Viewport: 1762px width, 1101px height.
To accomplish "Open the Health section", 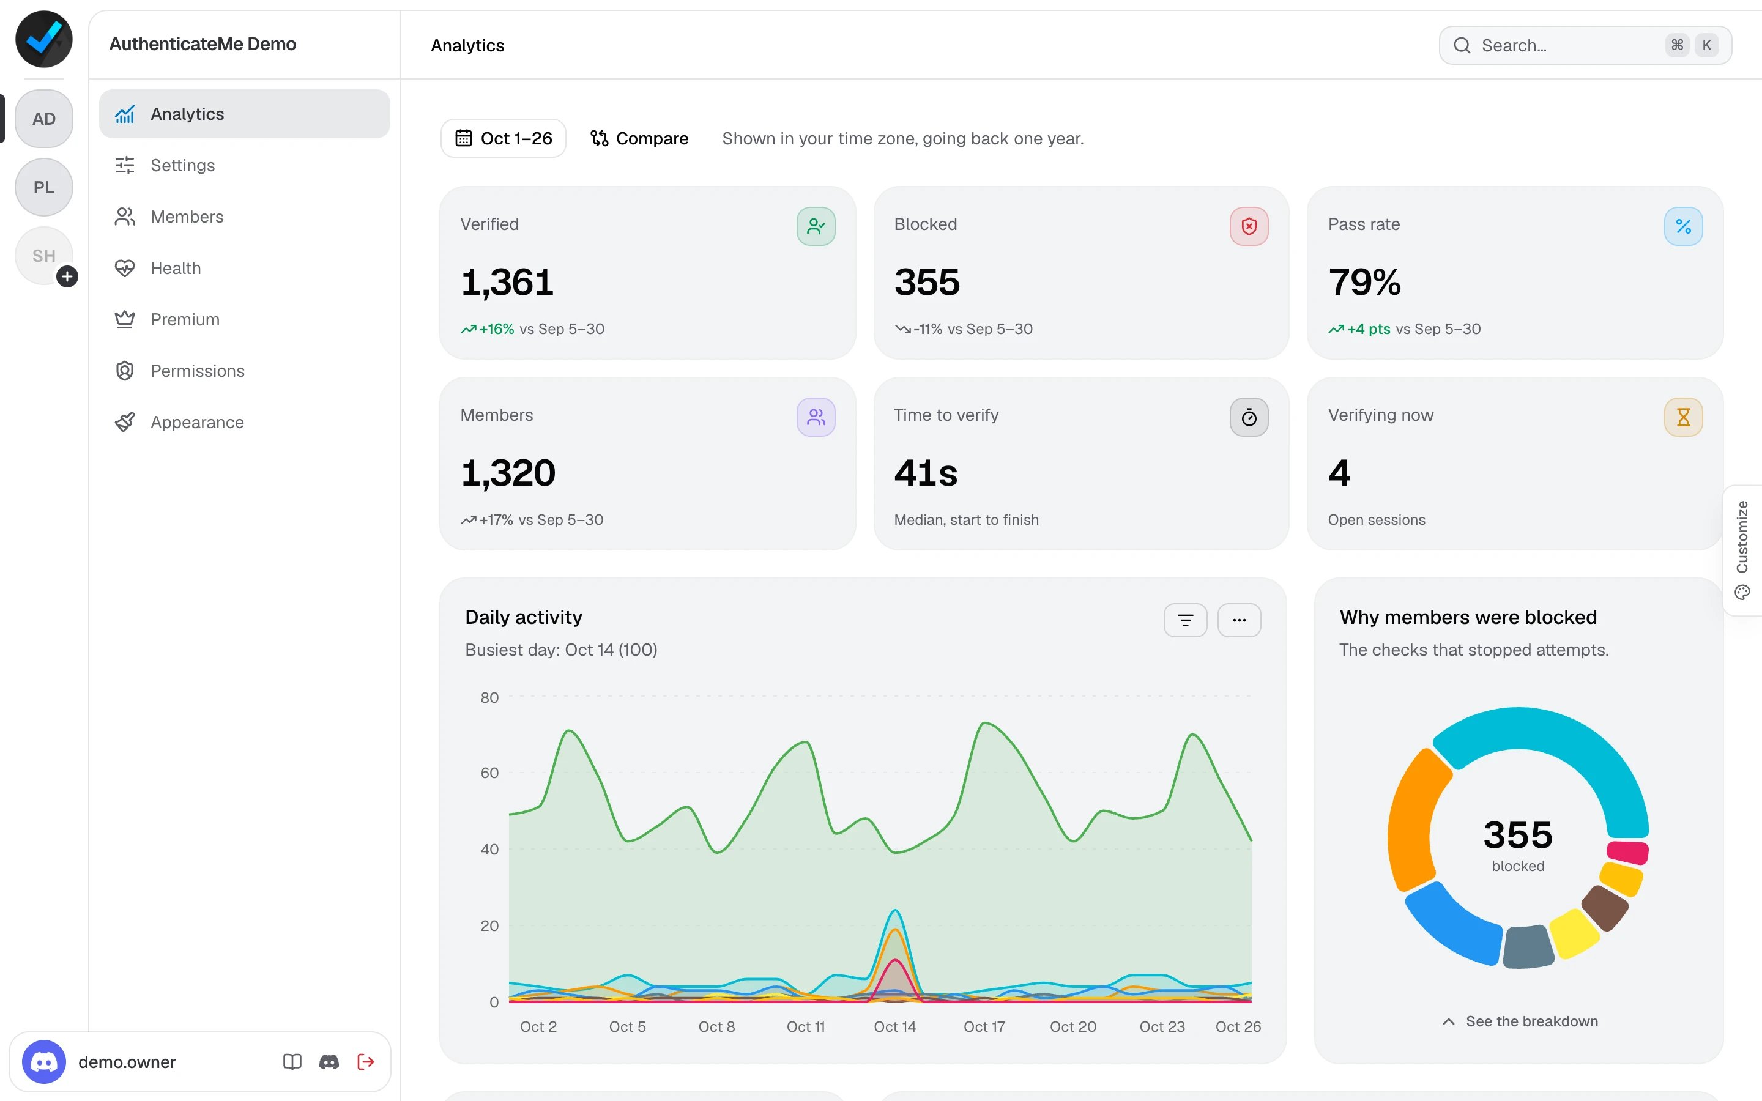I will pos(245,268).
